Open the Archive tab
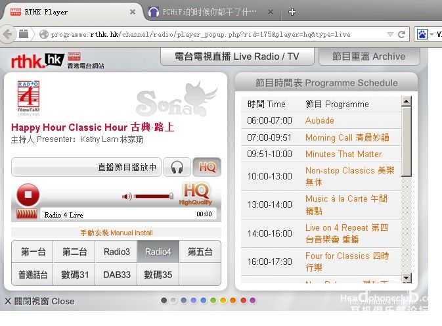Image resolution: width=442 pixels, height=326 pixels. [369, 57]
